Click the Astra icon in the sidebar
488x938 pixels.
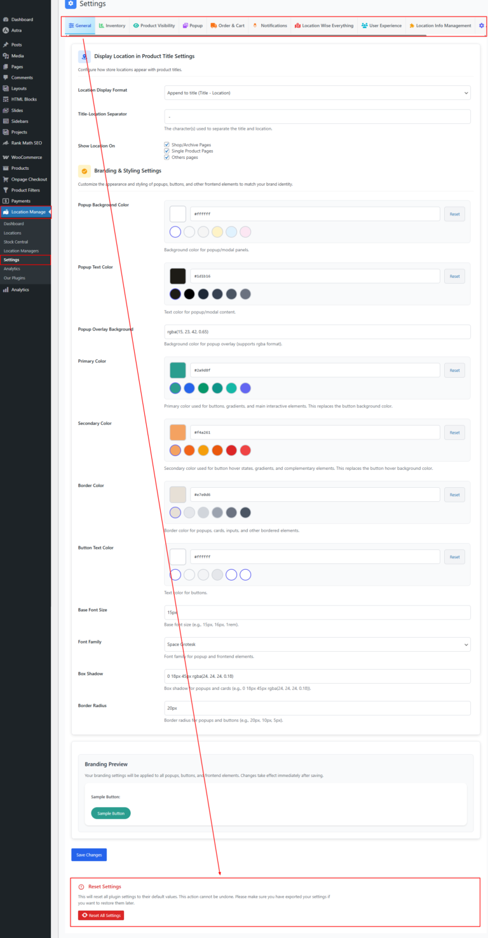[x=6, y=31]
